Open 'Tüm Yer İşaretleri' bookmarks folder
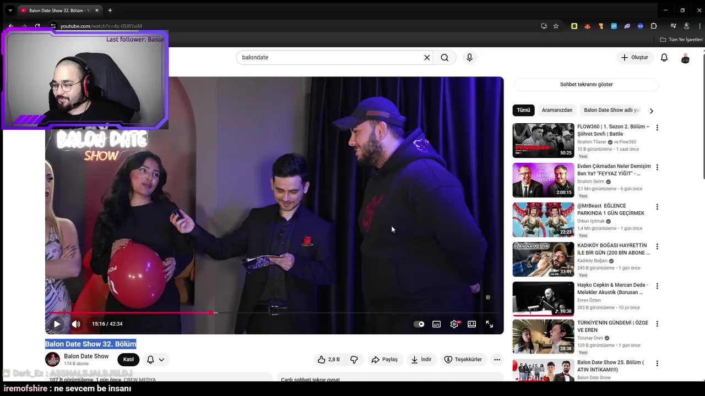The width and height of the screenshot is (705, 396). click(x=681, y=40)
